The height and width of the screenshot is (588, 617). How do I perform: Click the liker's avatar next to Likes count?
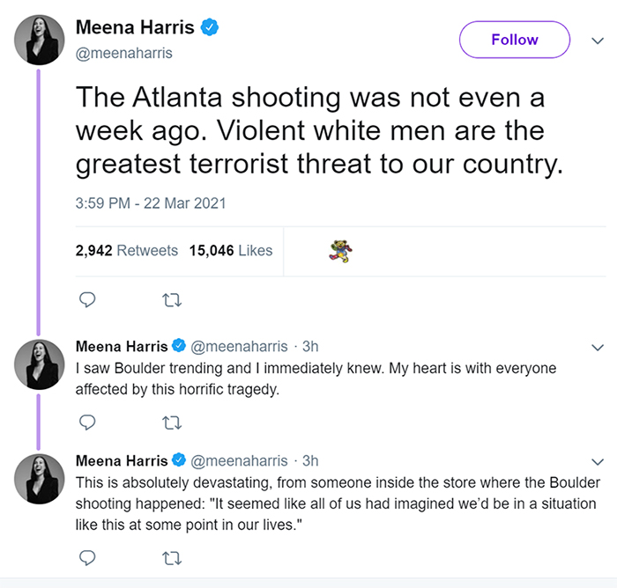(x=339, y=250)
